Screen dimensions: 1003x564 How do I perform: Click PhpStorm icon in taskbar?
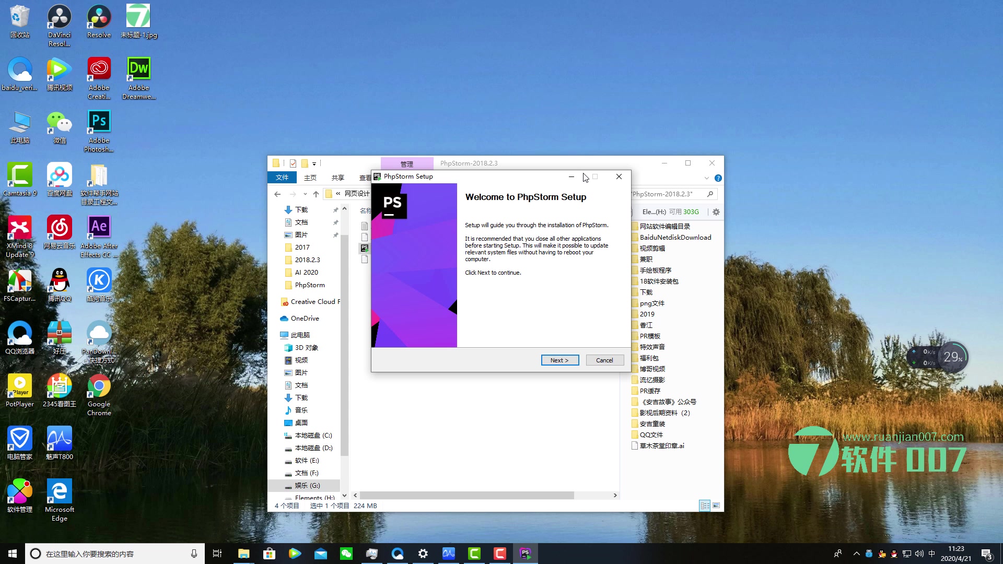click(525, 554)
